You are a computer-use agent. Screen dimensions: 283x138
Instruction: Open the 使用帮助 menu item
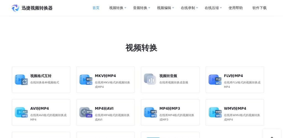(x=235, y=8)
